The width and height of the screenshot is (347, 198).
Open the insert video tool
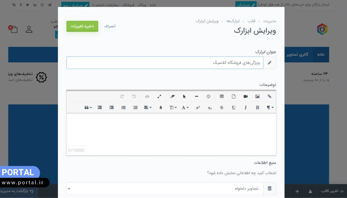[x=245, y=96]
